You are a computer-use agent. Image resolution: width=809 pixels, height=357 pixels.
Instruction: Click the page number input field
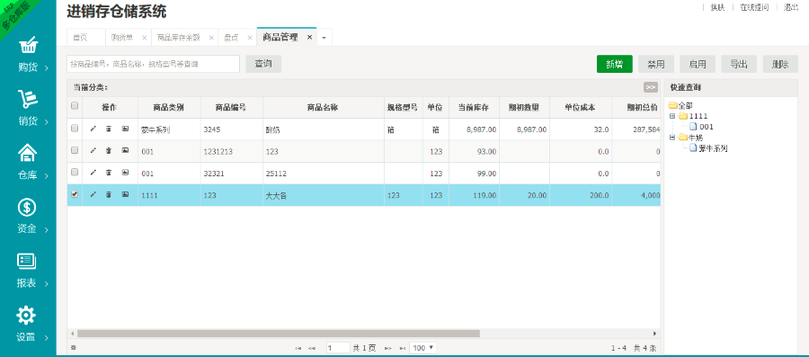[338, 348]
